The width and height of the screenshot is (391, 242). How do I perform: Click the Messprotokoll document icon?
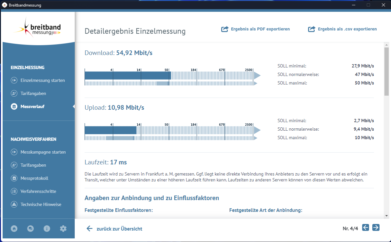pyautogui.click(x=14, y=178)
